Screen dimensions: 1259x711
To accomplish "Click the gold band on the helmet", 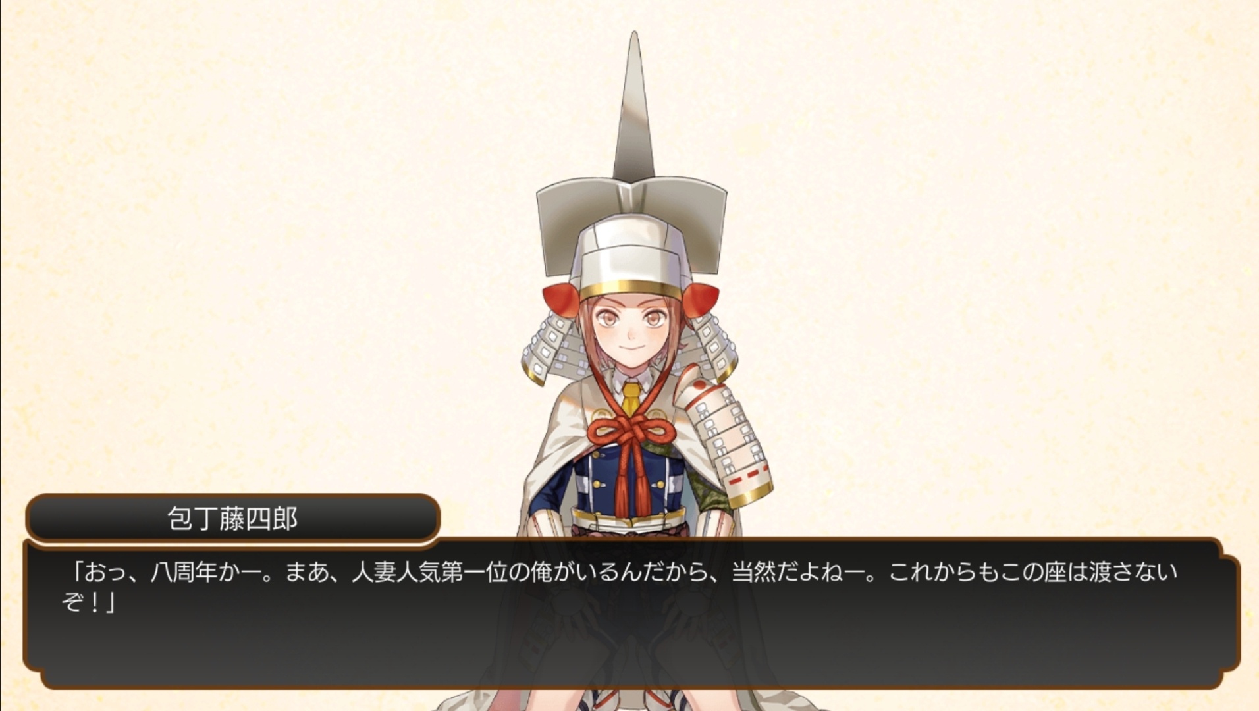I will (x=631, y=289).
